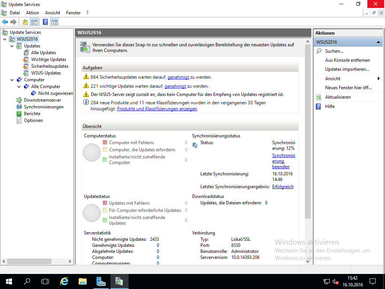Click the Computerstatus pie chart
385x289 pixels.
pyautogui.click(x=92, y=152)
